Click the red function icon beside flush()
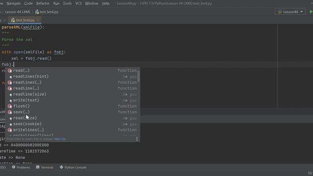 (x=10, y=106)
